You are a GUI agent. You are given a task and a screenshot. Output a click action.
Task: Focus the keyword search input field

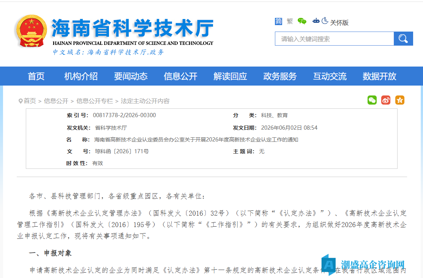pyautogui.click(x=334, y=39)
